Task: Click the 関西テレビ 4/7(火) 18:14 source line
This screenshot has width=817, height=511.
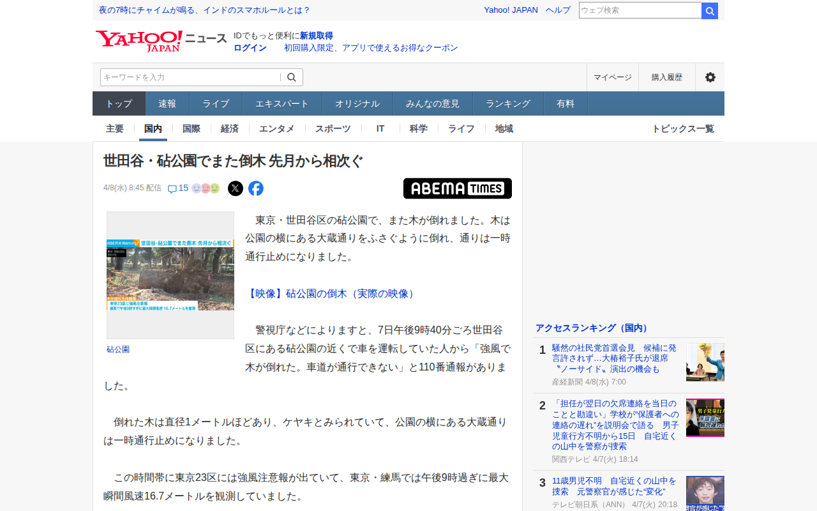Action: pos(595,459)
